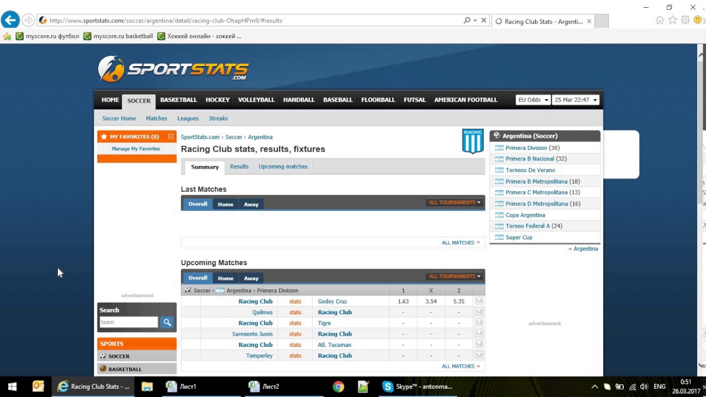This screenshot has height=397, width=706.
Task: Open Copa Argentina league link
Action: point(525,215)
